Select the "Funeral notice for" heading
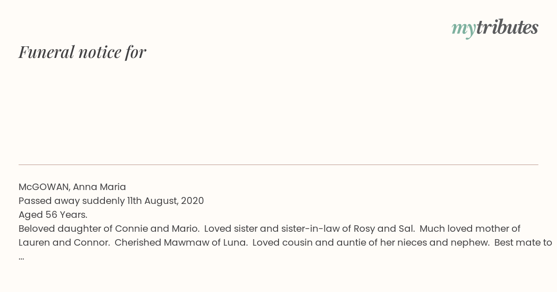 pyautogui.click(x=82, y=52)
